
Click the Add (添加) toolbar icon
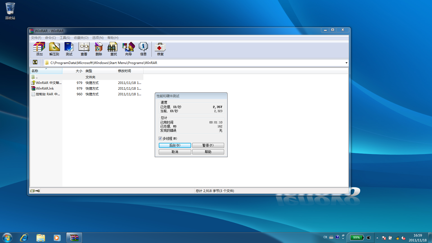(39, 49)
